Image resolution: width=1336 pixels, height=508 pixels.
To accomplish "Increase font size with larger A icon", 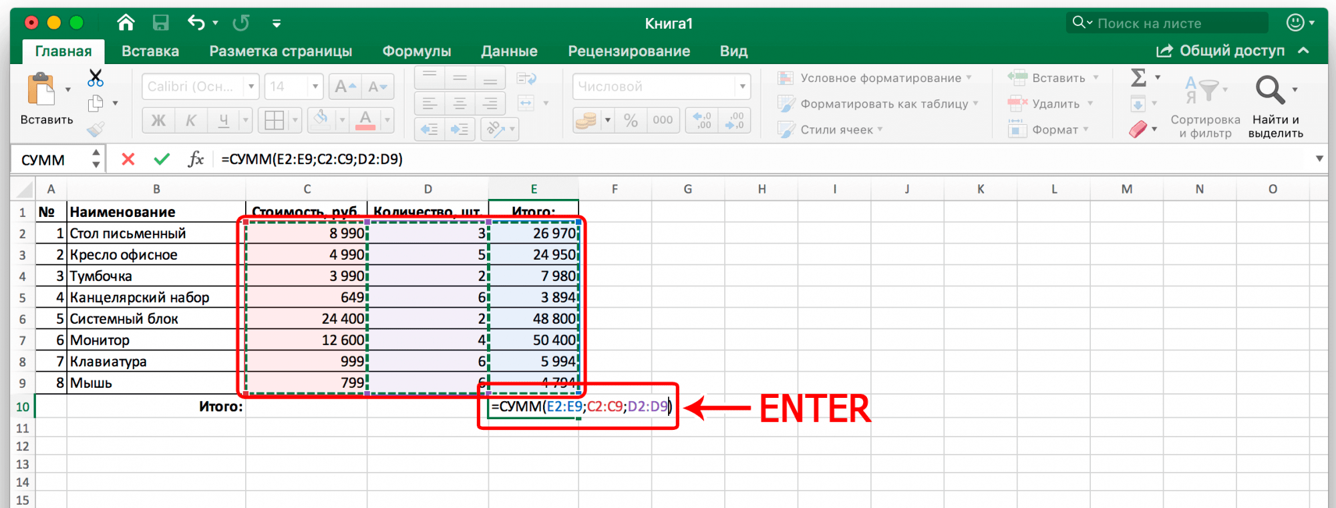I will (345, 86).
